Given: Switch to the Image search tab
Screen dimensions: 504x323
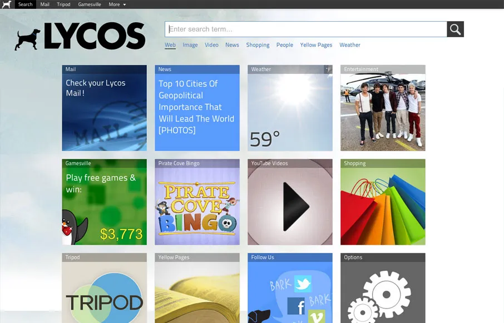Looking at the screenshot, I should (190, 45).
